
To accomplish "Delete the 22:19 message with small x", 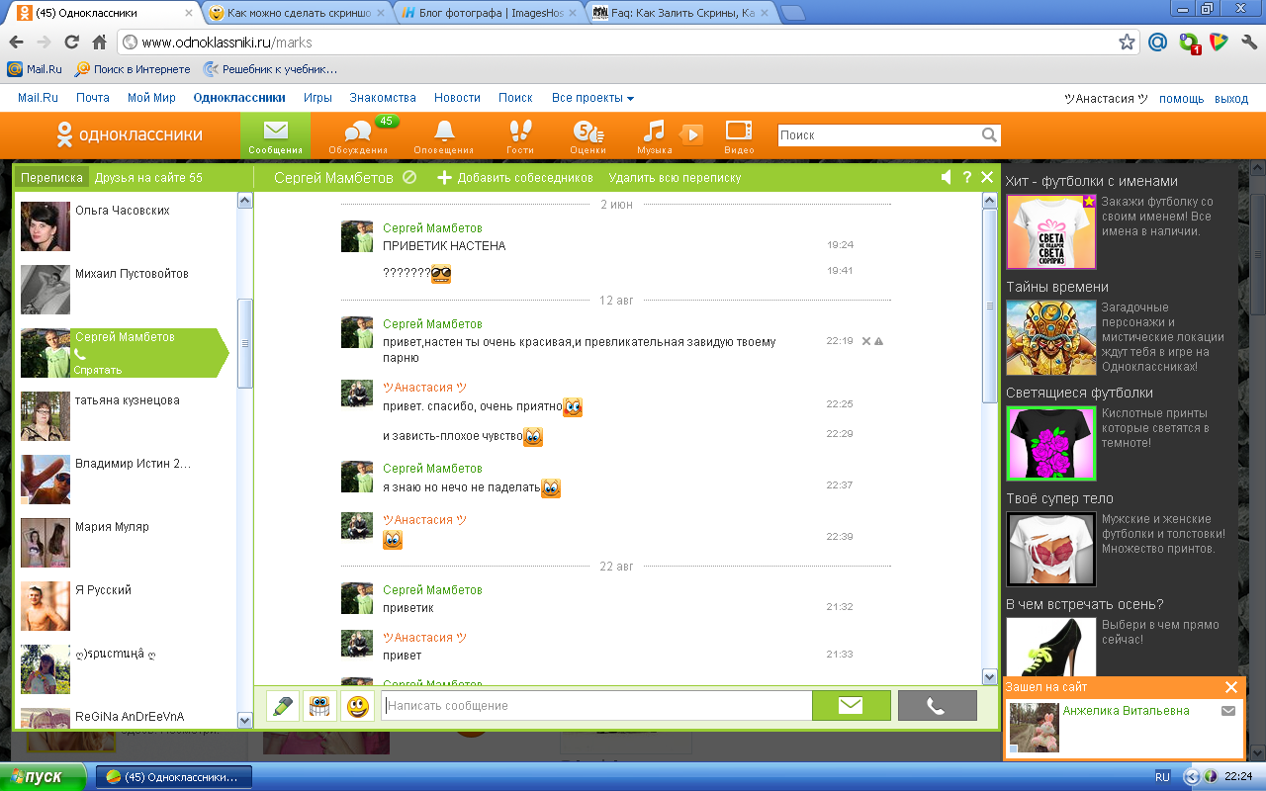I will tap(866, 341).
